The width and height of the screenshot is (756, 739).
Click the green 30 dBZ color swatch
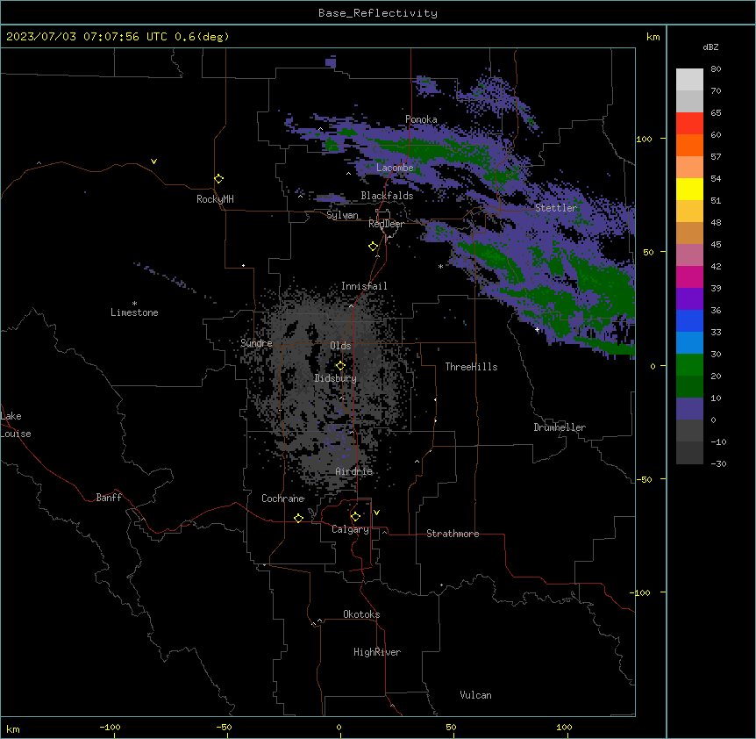click(x=689, y=365)
